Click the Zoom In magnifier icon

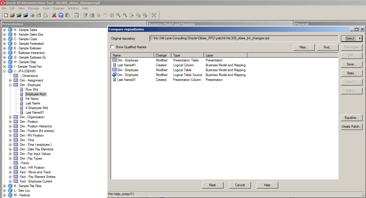(118, 15)
